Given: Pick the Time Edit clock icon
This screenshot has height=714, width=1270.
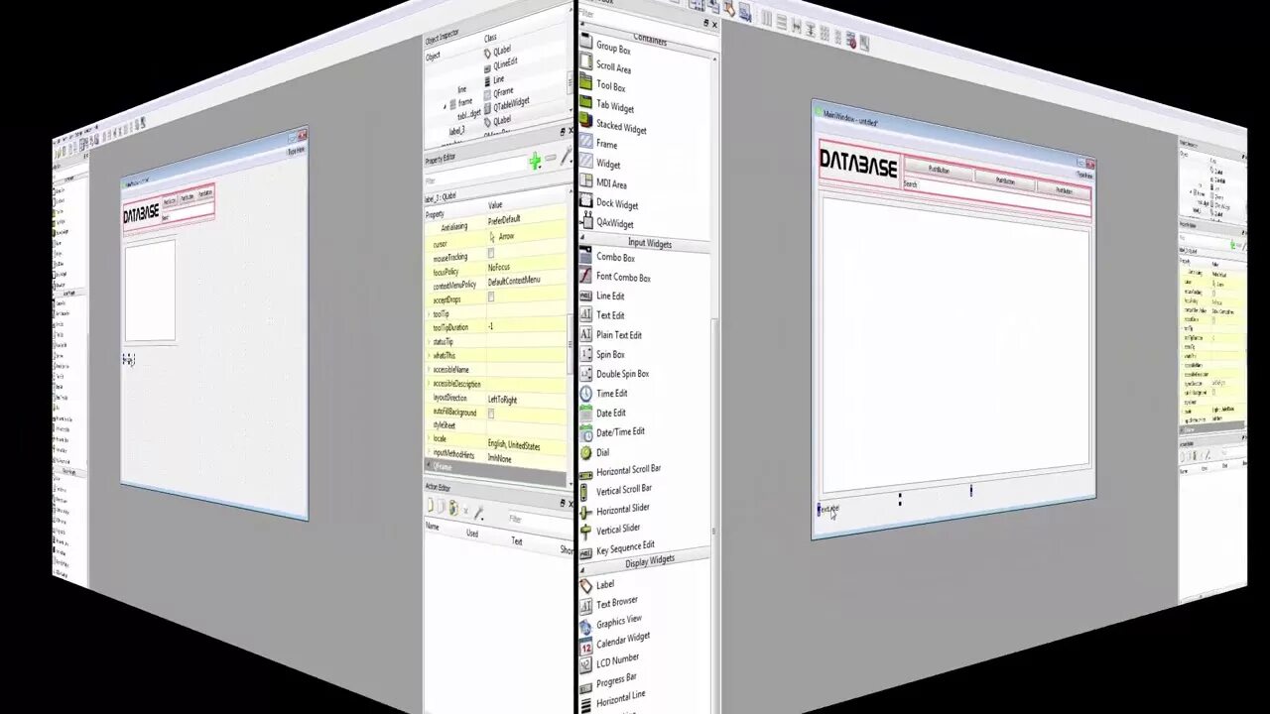Looking at the screenshot, I should 585,394.
